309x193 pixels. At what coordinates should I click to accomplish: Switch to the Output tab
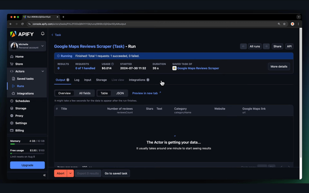62,80
